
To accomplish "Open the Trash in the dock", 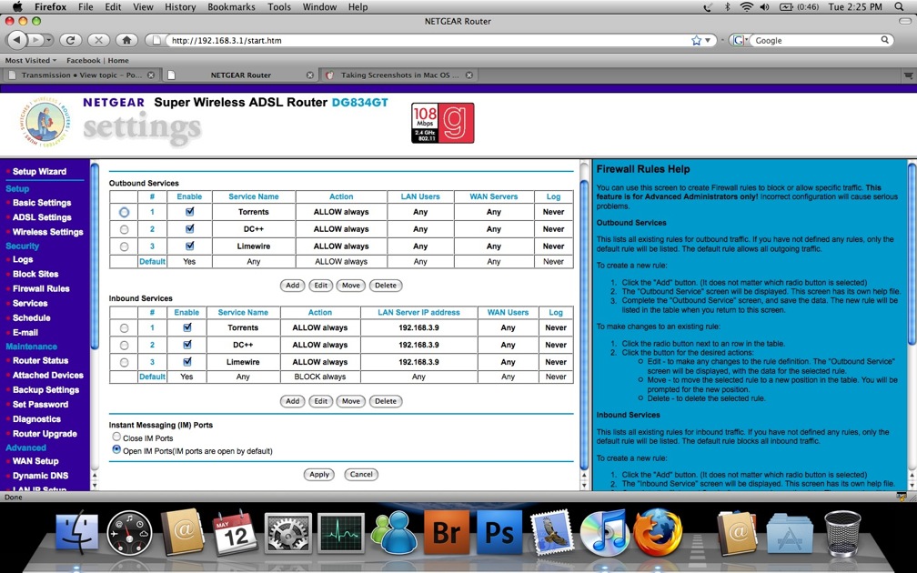I will [842, 532].
